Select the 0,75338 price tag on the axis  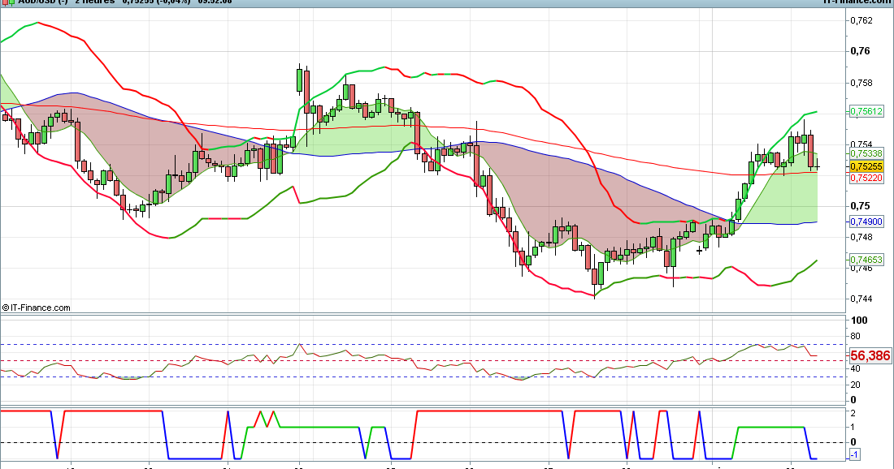coord(866,153)
